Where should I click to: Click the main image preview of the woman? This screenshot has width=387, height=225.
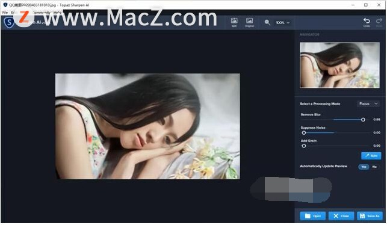point(147,126)
